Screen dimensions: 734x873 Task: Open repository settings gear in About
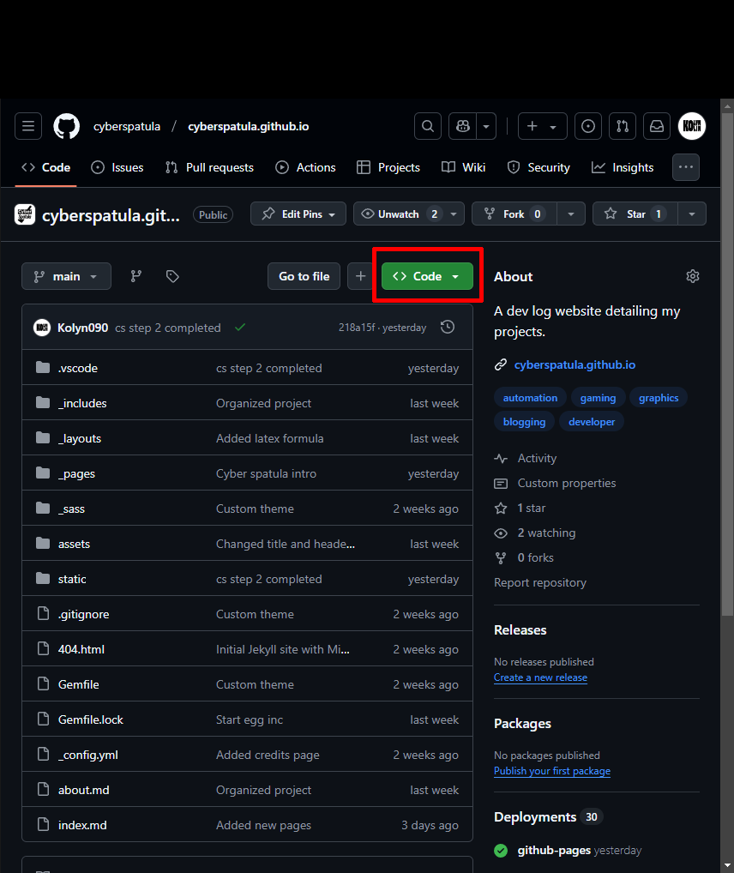[693, 276]
